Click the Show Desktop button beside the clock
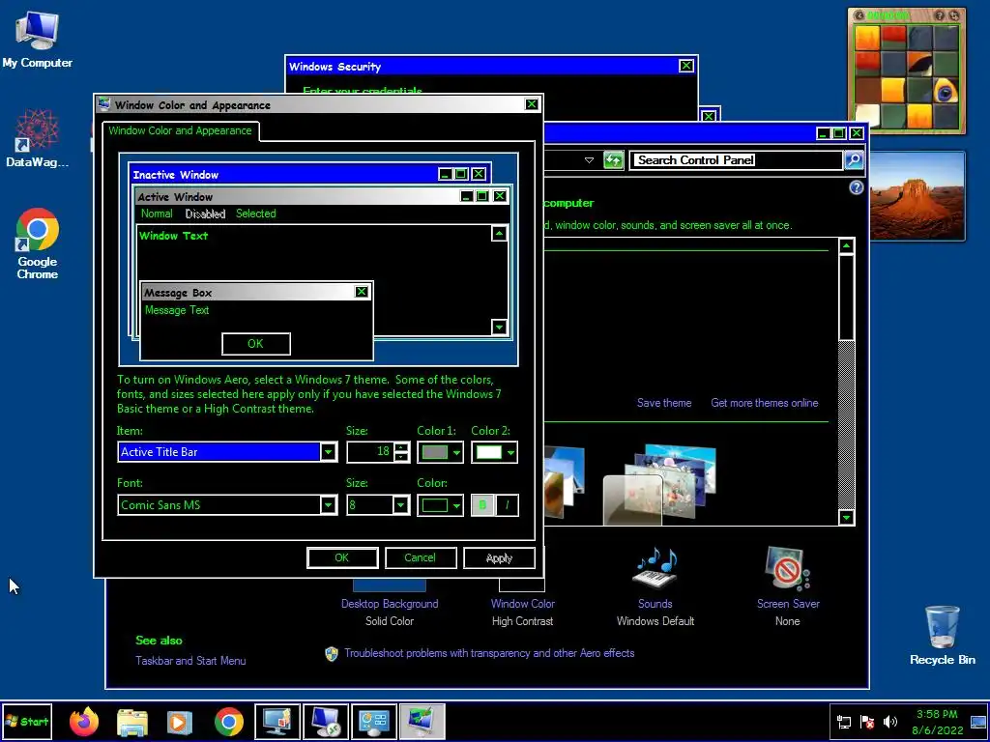990x742 pixels. coord(978,722)
